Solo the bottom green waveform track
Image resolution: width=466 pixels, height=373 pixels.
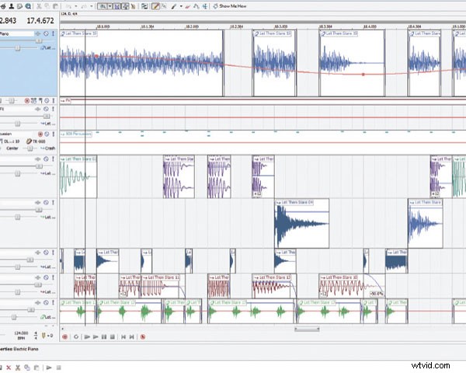tap(53, 302)
